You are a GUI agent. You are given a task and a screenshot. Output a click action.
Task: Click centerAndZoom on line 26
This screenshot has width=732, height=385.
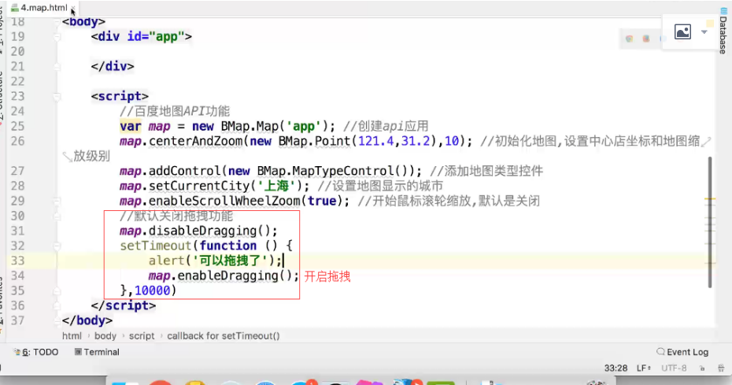pos(196,141)
